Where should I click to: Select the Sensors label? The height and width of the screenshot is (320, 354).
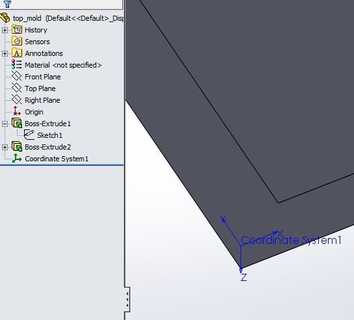(x=37, y=42)
